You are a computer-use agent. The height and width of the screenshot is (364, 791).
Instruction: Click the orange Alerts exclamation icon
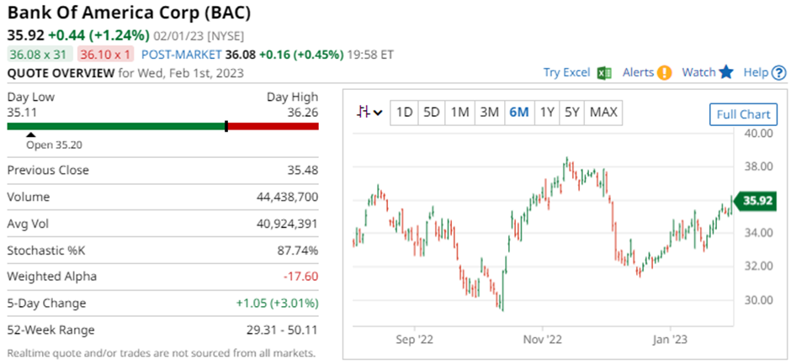click(x=664, y=72)
